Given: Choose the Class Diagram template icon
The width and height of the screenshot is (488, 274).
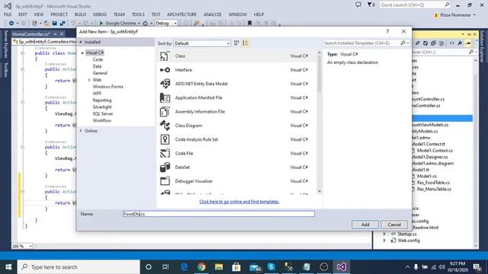Looking at the screenshot, I should (x=165, y=126).
